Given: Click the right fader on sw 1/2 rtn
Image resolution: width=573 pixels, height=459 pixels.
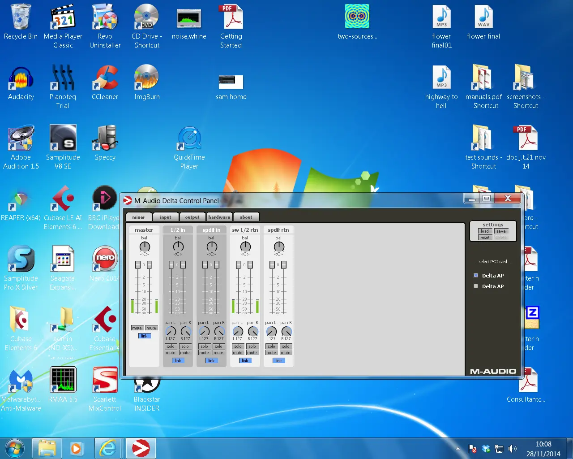Looking at the screenshot, I should point(250,265).
